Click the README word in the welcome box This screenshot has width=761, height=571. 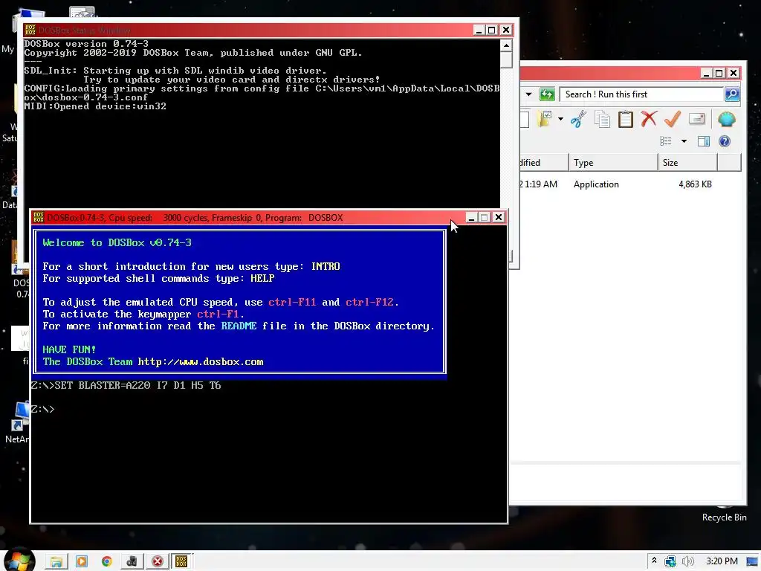239,326
